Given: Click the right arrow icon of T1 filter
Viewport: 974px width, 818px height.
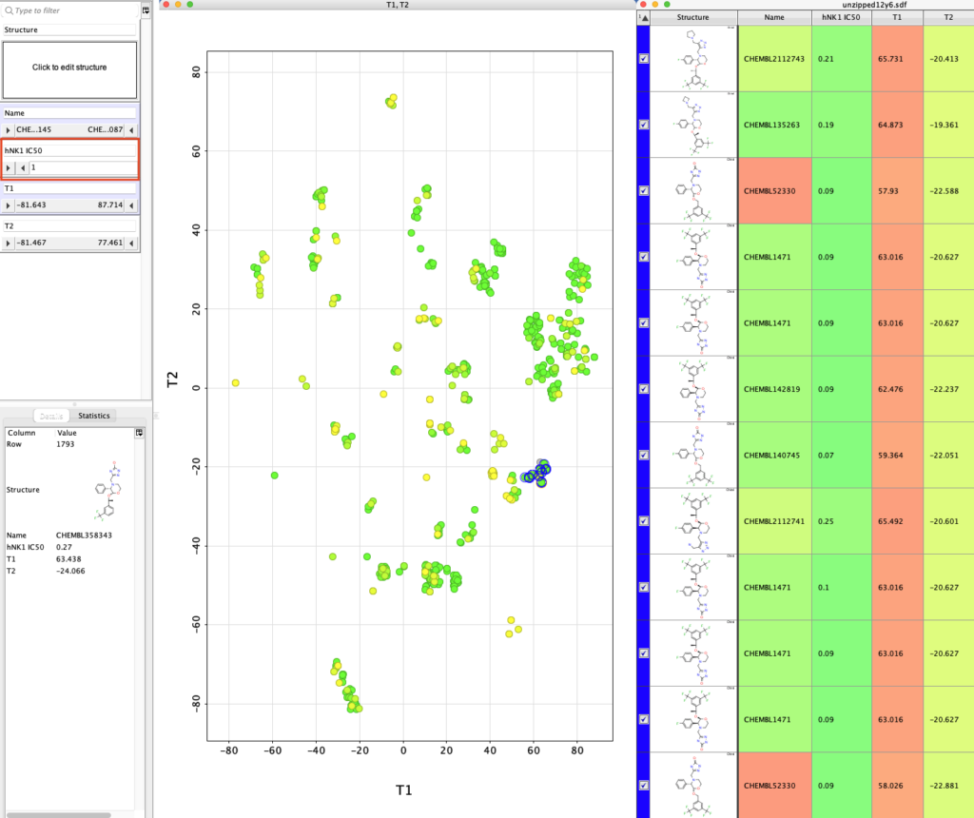Looking at the screenshot, I should coord(10,204).
